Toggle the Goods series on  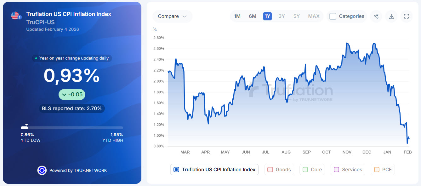click(x=279, y=170)
